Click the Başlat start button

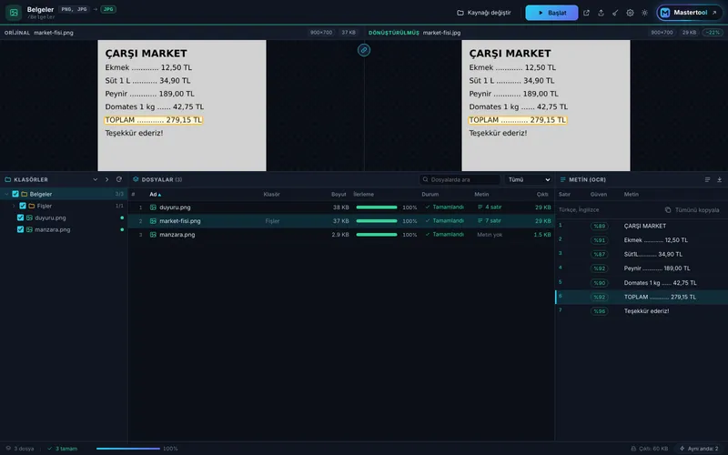point(551,13)
